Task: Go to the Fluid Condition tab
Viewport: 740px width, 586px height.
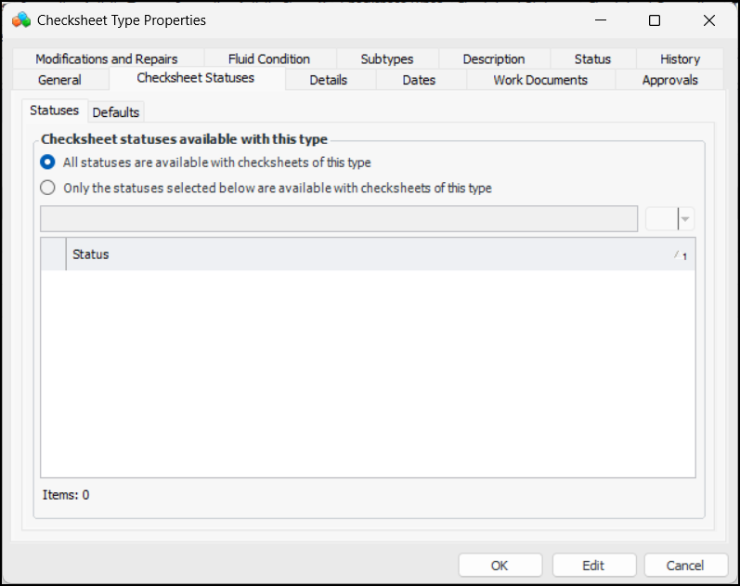Action: (x=269, y=59)
